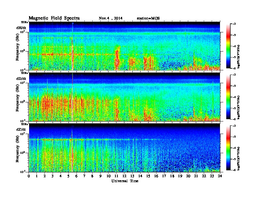Click the -5 value on dZ/dt color bar
Screen dimensions: 262x202
(234, 159)
